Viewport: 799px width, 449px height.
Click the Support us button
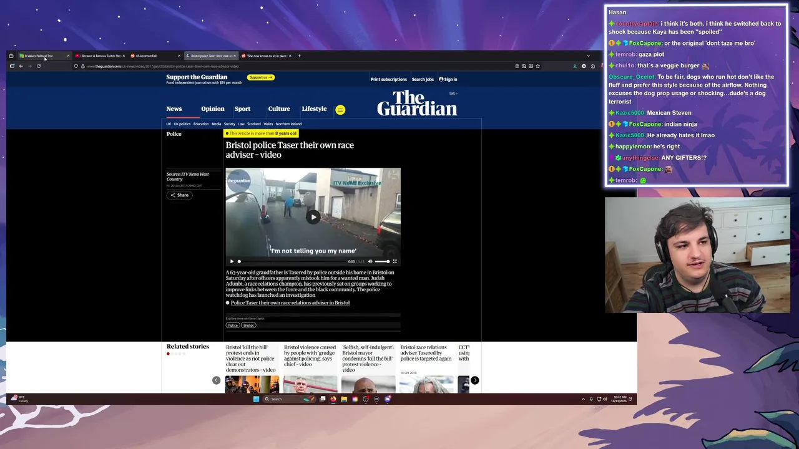pyautogui.click(x=260, y=77)
